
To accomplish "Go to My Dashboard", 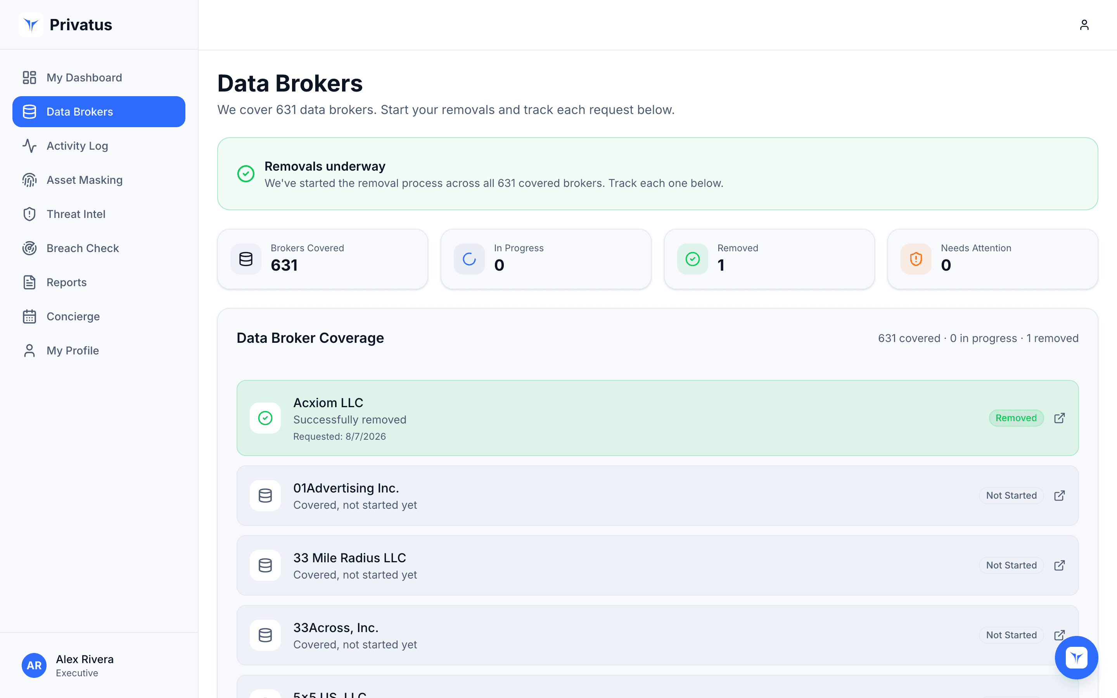I will [99, 78].
